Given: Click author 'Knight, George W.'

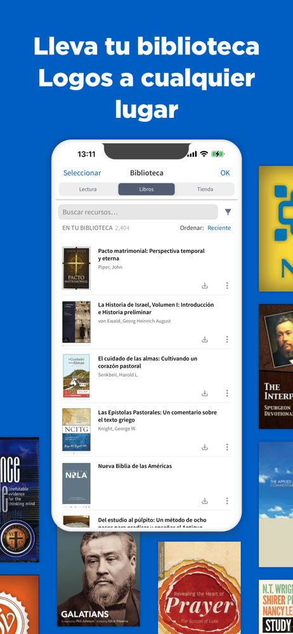Looking at the screenshot, I should [x=117, y=429].
